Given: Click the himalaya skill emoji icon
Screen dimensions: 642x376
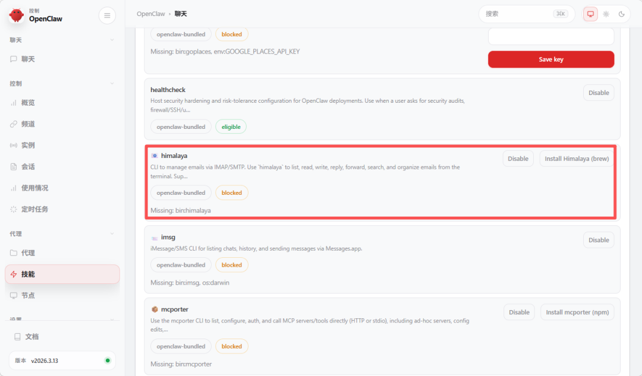Looking at the screenshot, I should (x=155, y=156).
